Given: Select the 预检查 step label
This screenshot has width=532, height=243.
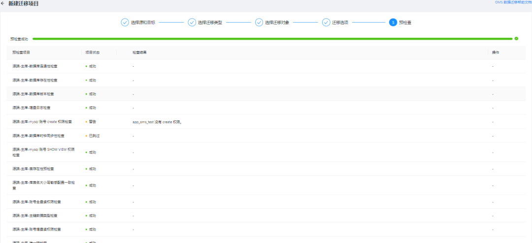Looking at the screenshot, I should point(405,23).
